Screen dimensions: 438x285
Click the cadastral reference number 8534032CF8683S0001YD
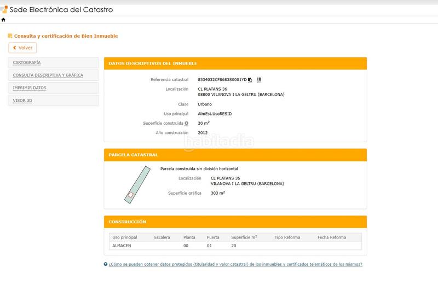222,80
